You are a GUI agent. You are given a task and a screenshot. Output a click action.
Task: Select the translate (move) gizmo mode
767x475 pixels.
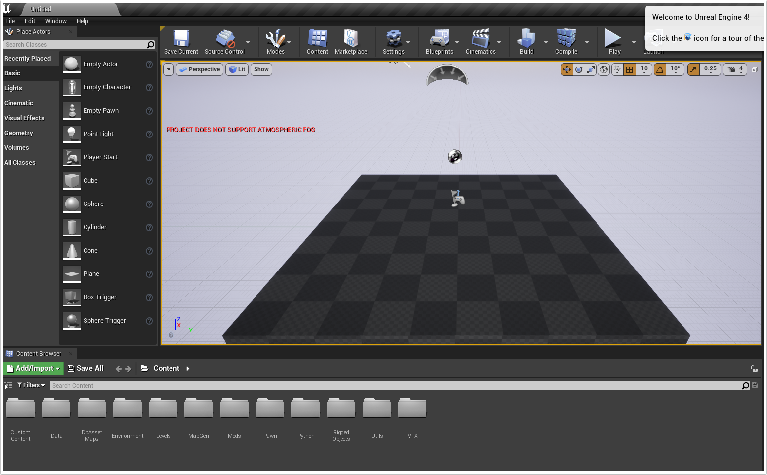tap(567, 69)
